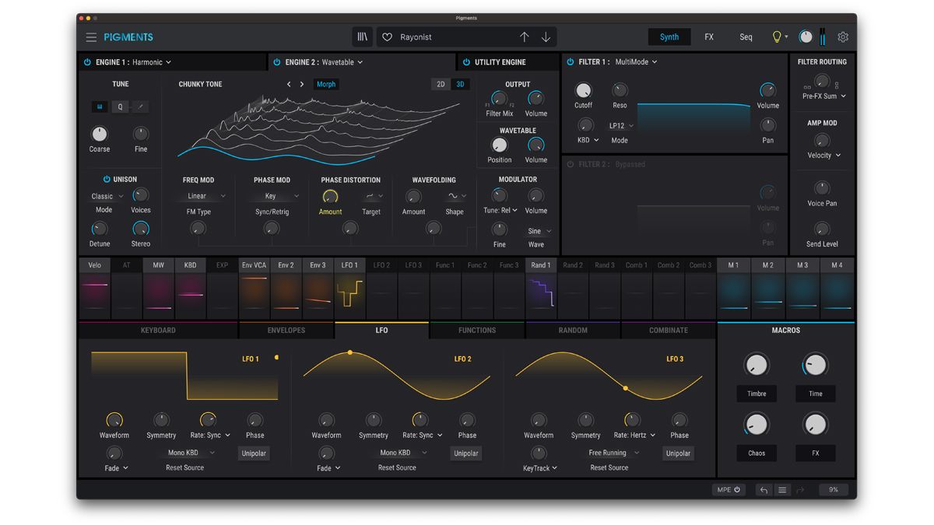Click the undo arrow in bottom bar
Screen dimensions: 934x525
(764, 490)
